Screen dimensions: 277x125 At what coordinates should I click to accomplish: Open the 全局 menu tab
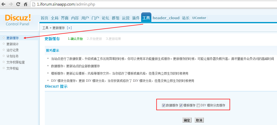(54, 18)
